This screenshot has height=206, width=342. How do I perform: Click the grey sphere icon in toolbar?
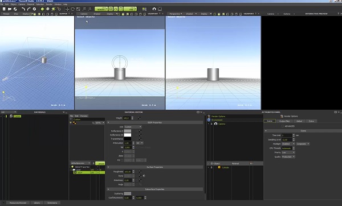coord(48,9)
